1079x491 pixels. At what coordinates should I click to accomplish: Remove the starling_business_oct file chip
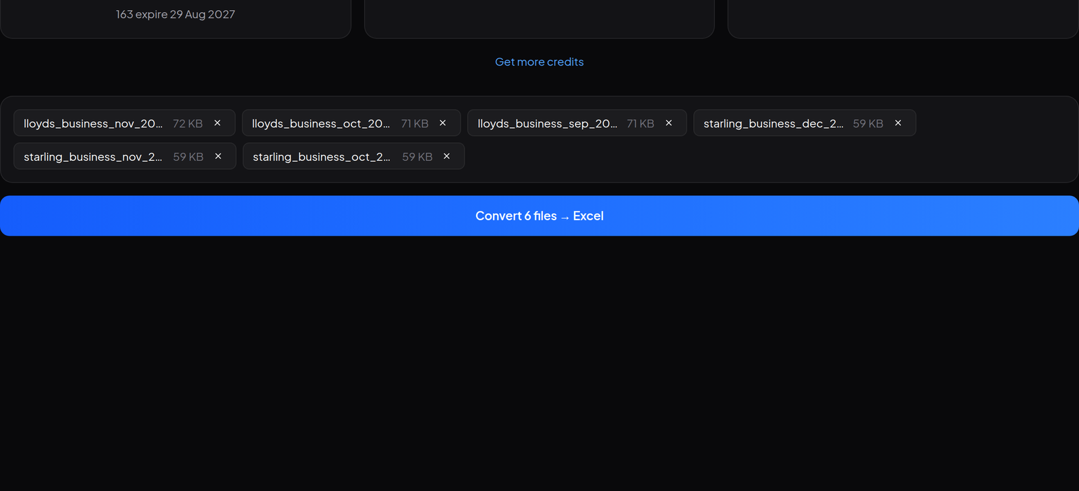pos(446,156)
